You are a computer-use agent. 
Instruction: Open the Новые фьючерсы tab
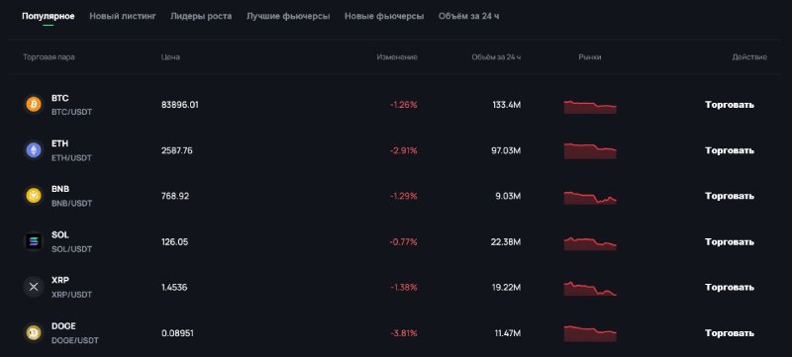tap(384, 16)
